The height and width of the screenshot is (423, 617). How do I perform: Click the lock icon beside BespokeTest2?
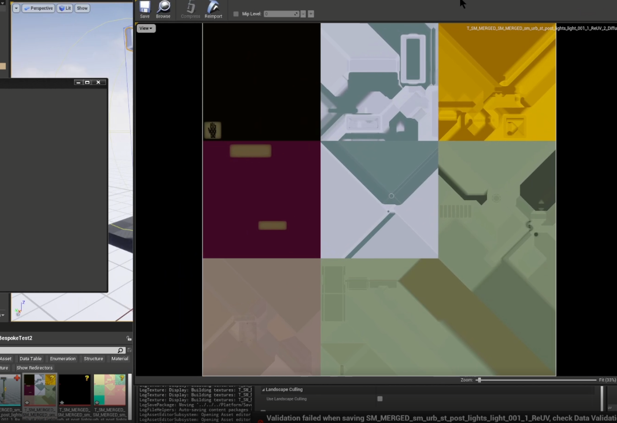point(129,338)
